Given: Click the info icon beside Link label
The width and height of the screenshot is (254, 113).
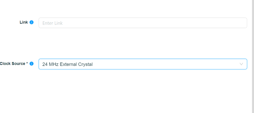Looking at the screenshot, I should tap(32, 22).
